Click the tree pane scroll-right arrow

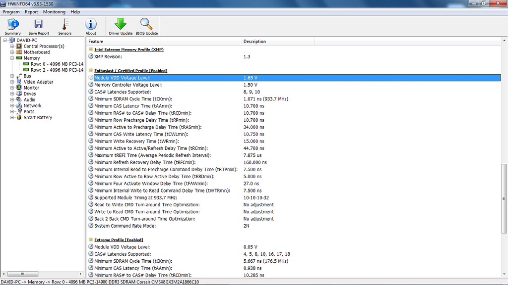tap(81, 274)
